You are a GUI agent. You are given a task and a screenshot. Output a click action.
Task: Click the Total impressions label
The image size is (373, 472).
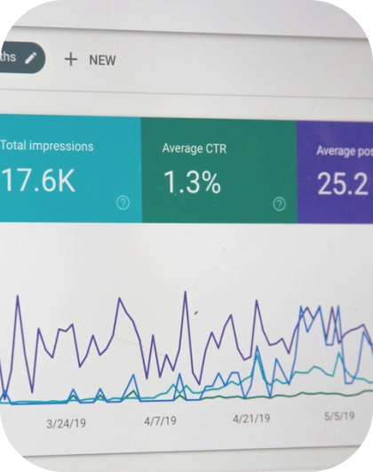[47, 146]
